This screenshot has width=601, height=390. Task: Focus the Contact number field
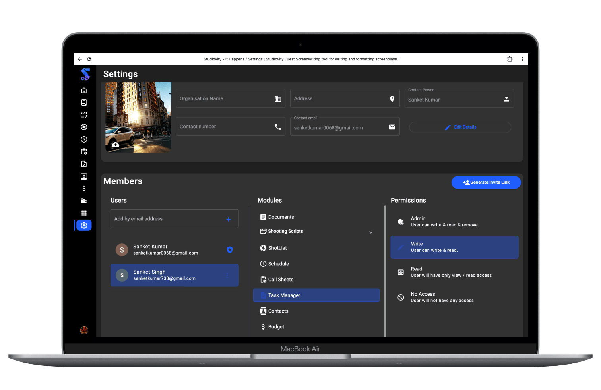click(x=231, y=127)
